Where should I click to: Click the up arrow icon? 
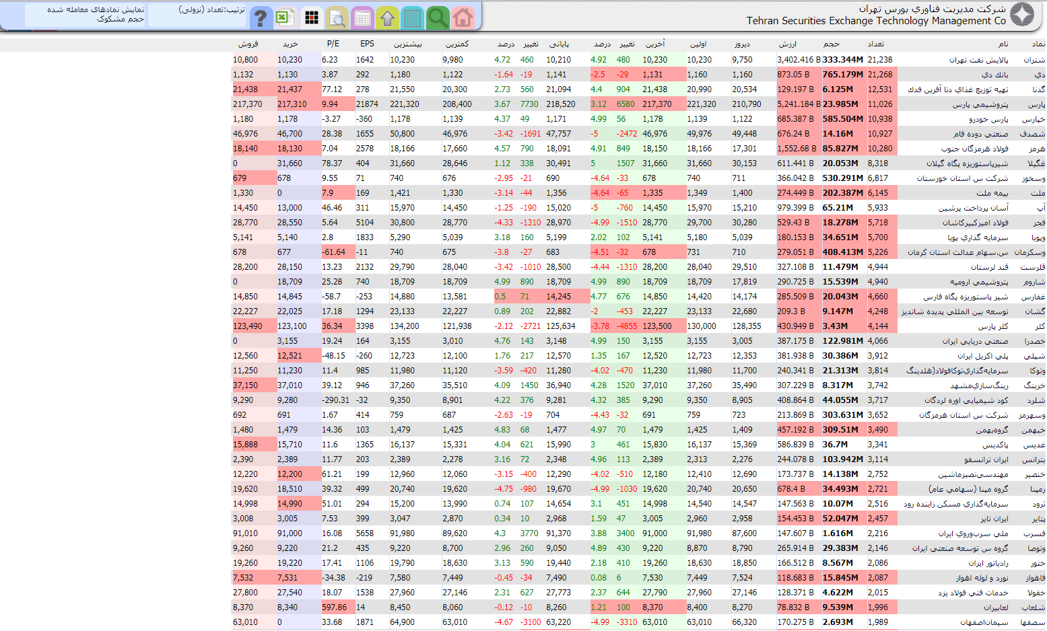[387, 17]
